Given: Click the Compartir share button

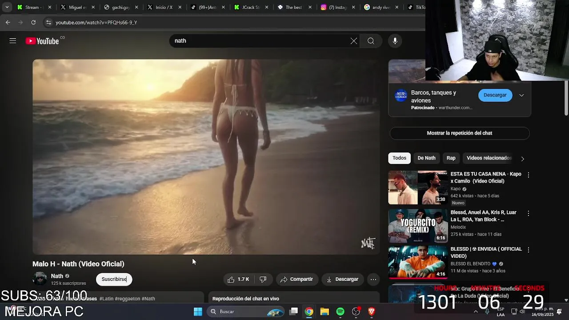Looking at the screenshot, I should (x=297, y=279).
